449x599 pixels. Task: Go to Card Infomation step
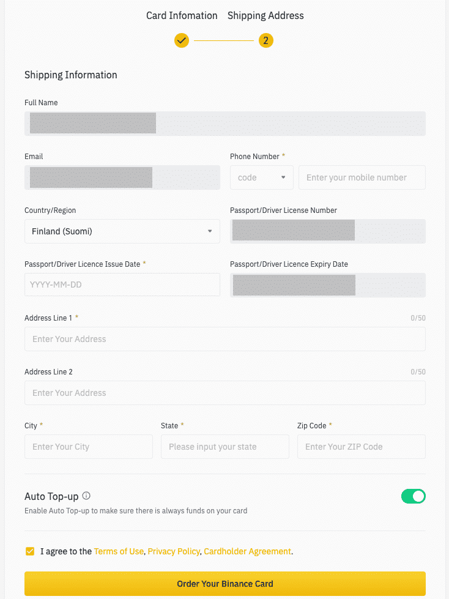pyautogui.click(x=182, y=16)
